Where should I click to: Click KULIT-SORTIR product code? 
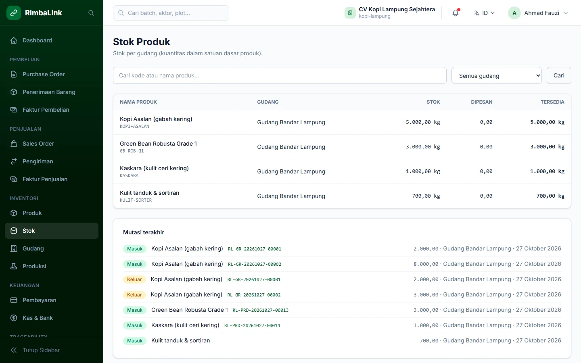pyautogui.click(x=136, y=200)
